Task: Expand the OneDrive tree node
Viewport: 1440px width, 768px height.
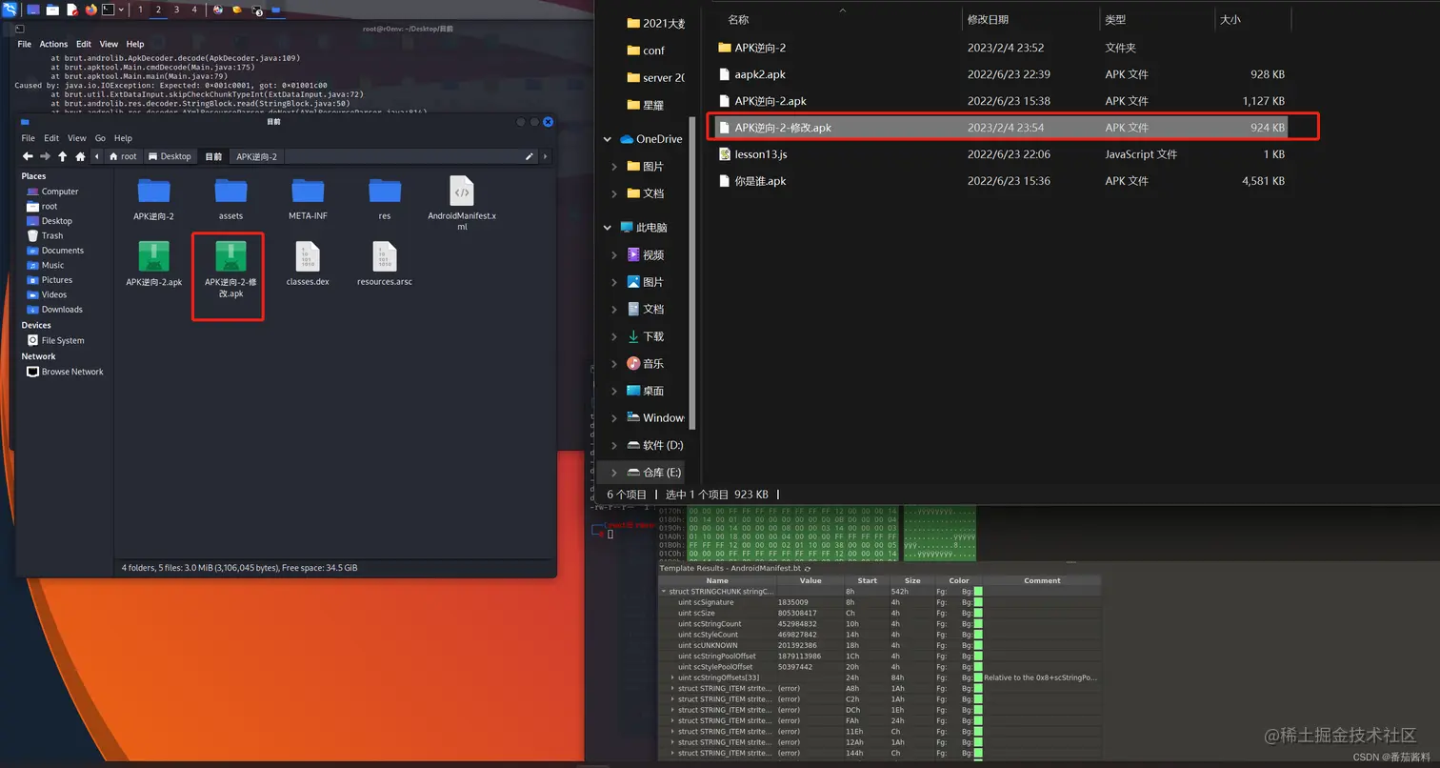Action: tap(608, 139)
